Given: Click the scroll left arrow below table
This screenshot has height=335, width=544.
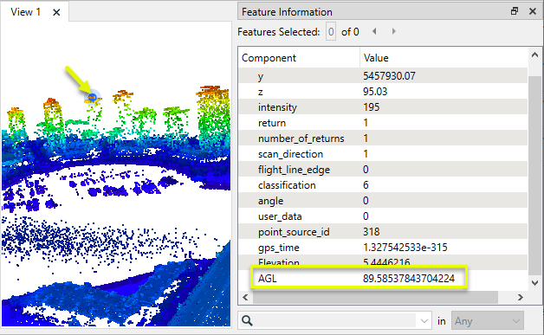Looking at the screenshot, I should coord(245,297).
